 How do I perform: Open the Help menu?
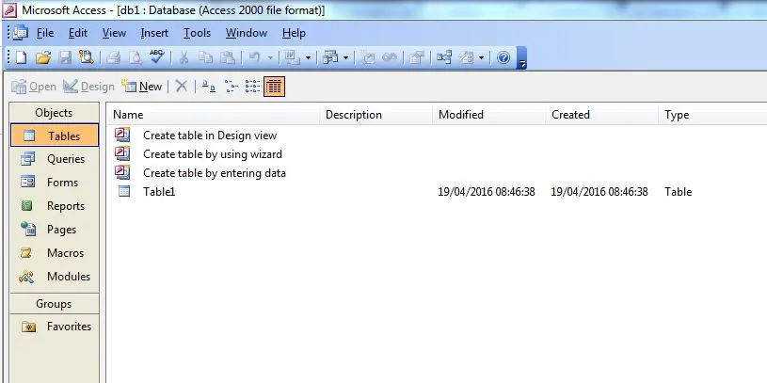coord(294,33)
